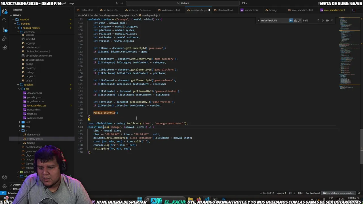Open the Windows Start button
Viewport: 363px width, 204px height.
[x=140, y=199]
